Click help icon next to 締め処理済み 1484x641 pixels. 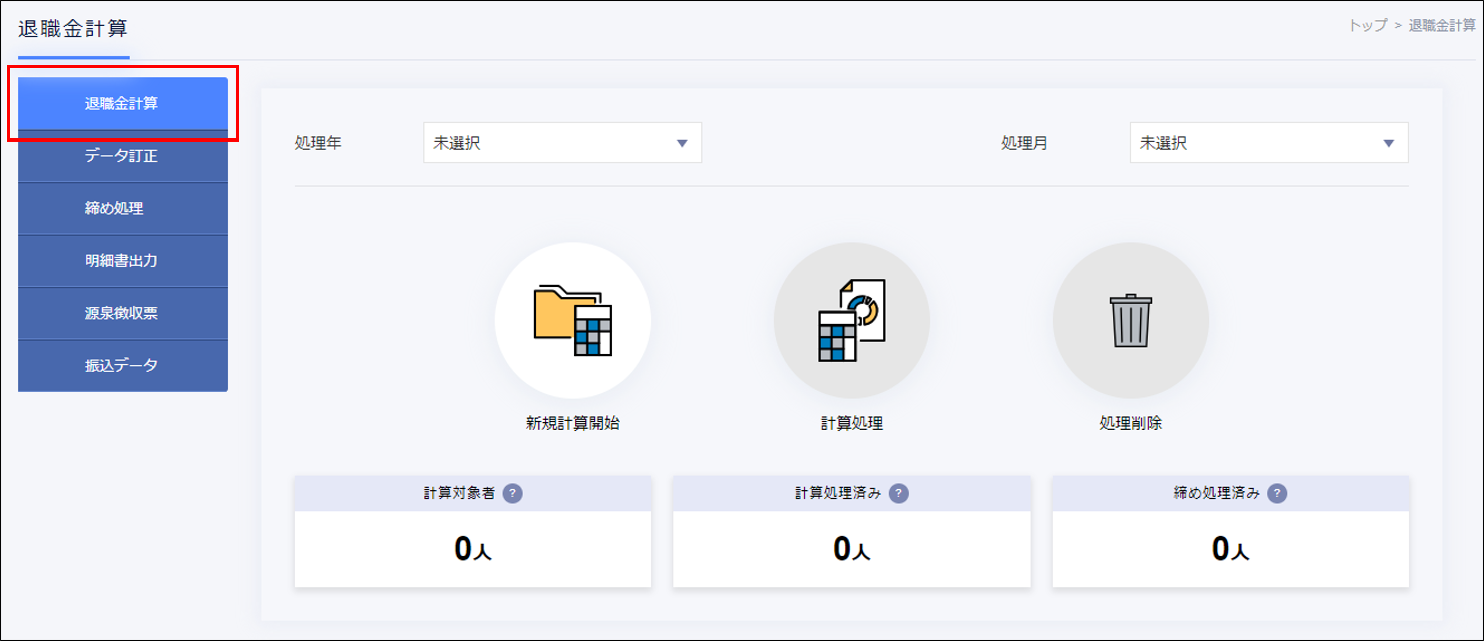1277,493
